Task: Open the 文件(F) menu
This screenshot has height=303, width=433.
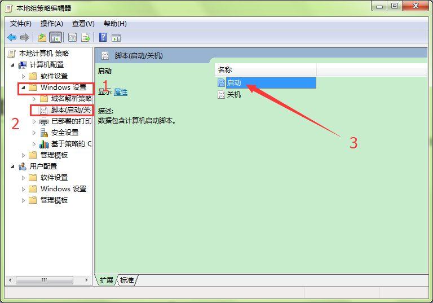Action: click(x=21, y=24)
